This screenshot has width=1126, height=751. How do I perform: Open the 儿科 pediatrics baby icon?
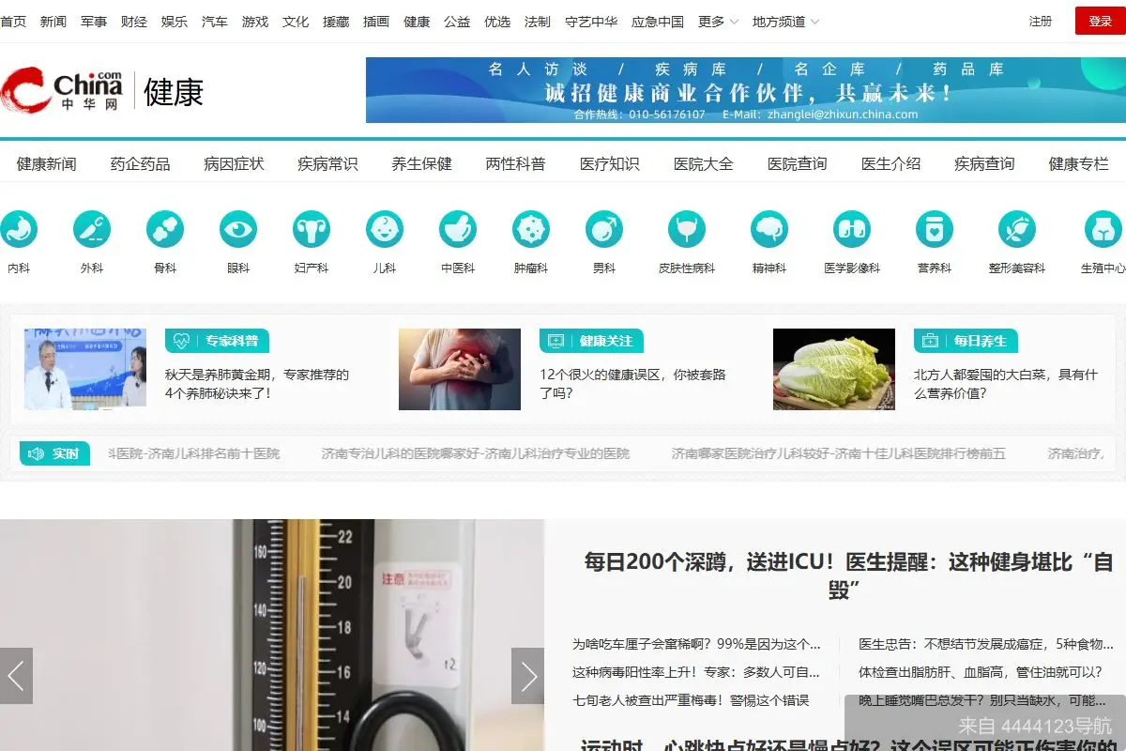coord(385,227)
